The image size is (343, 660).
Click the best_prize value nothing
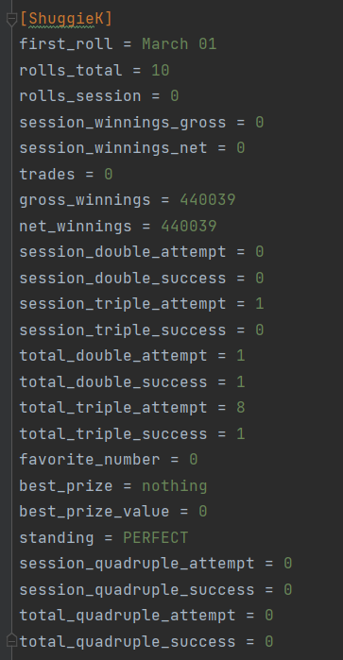tap(175, 486)
